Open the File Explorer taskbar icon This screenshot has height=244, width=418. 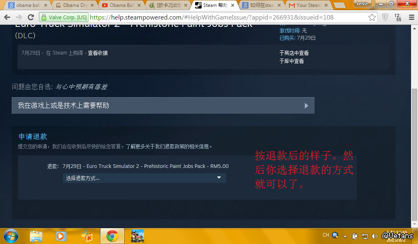click(x=36, y=236)
